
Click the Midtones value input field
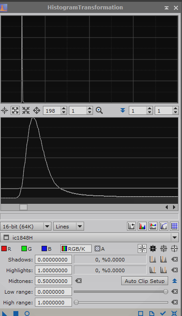click(x=53, y=281)
